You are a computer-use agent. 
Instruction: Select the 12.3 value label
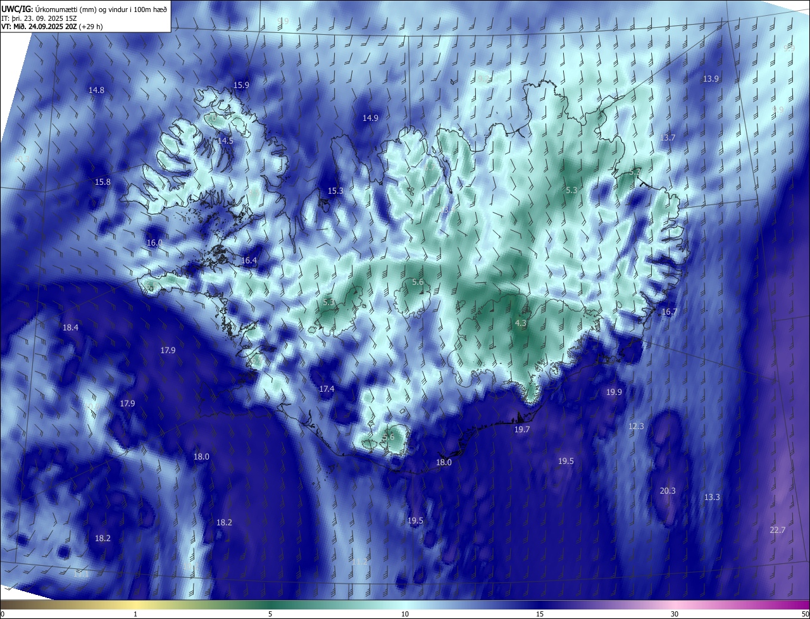637,427
